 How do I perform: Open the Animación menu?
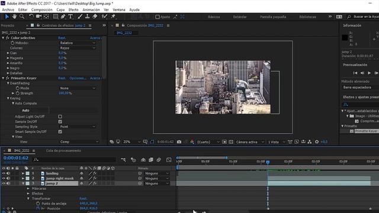91,9
